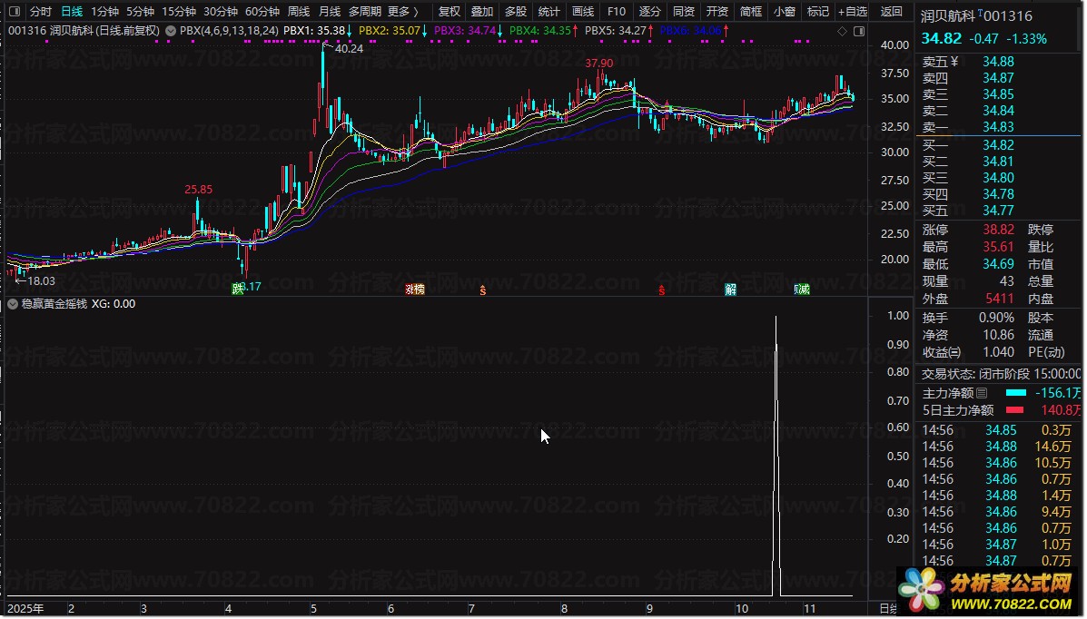This screenshot has height=619, width=1087.
Task: Select the 日线 daily chart tab
Action: pyautogui.click(x=72, y=11)
